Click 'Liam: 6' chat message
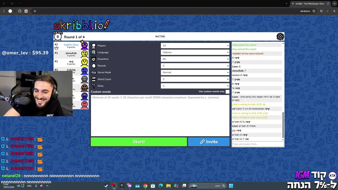The width and height of the screenshot is (338, 190). [x=236, y=66]
